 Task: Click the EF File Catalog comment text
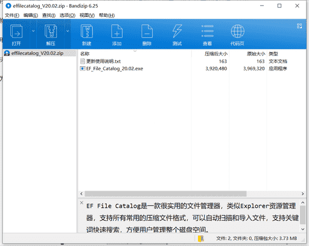point(193,218)
